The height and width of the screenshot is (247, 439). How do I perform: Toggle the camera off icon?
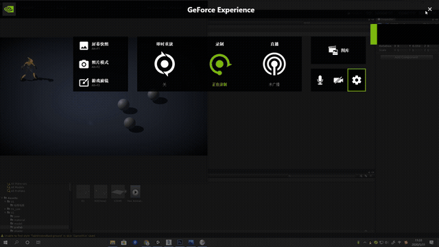pos(338,80)
